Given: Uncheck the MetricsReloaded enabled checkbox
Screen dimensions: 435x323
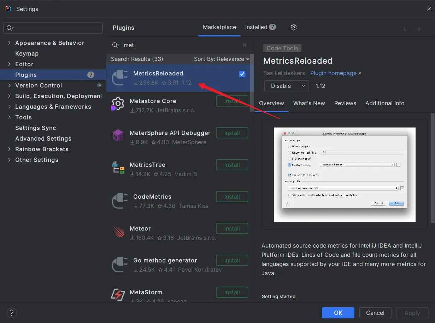Looking at the screenshot, I should pyautogui.click(x=242, y=74).
